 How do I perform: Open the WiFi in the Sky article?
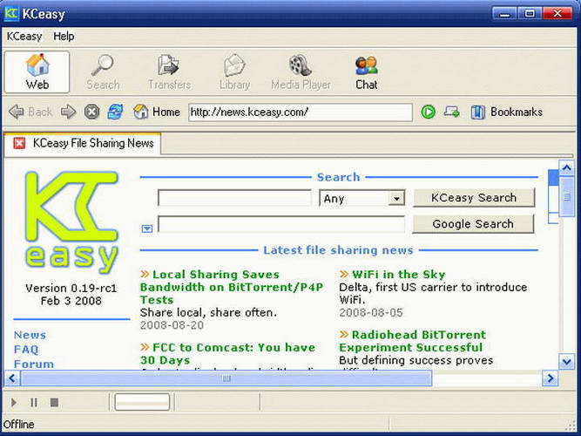(398, 275)
